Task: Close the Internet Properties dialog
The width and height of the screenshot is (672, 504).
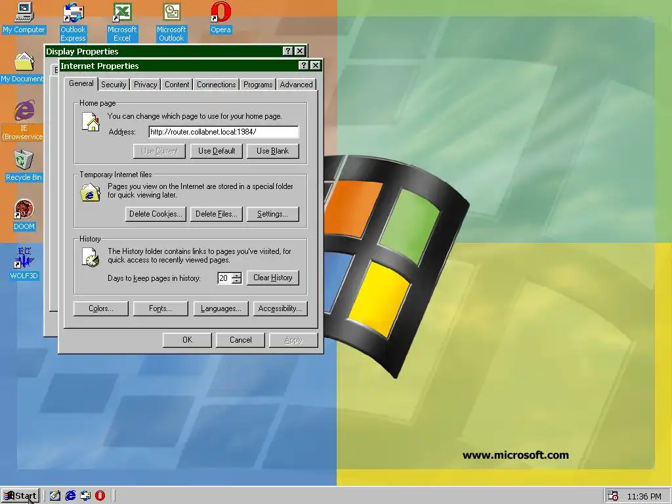Action: [x=316, y=65]
